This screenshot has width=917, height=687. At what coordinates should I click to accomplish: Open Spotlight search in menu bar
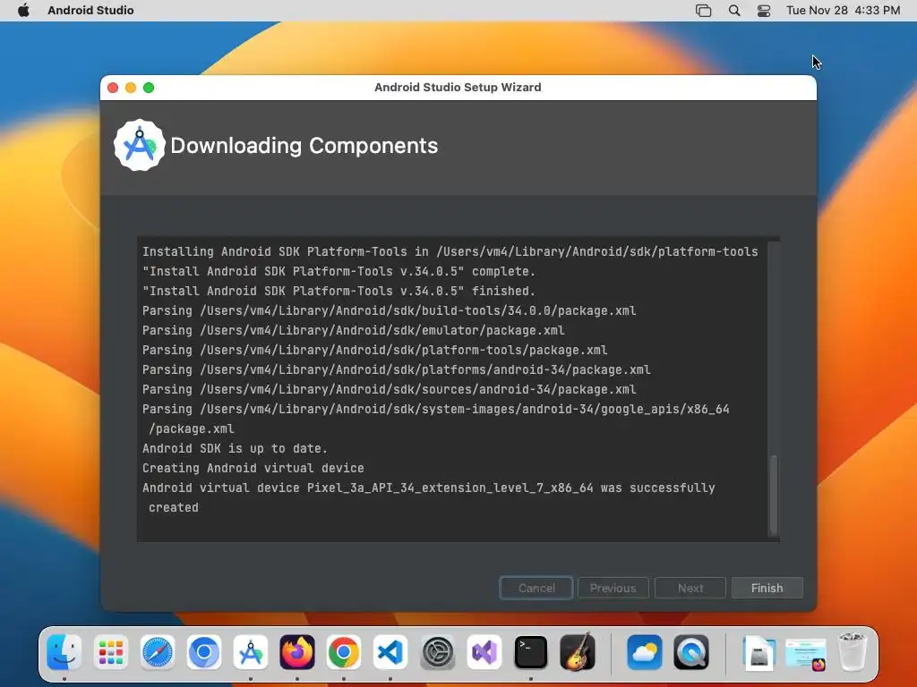coord(734,11)
